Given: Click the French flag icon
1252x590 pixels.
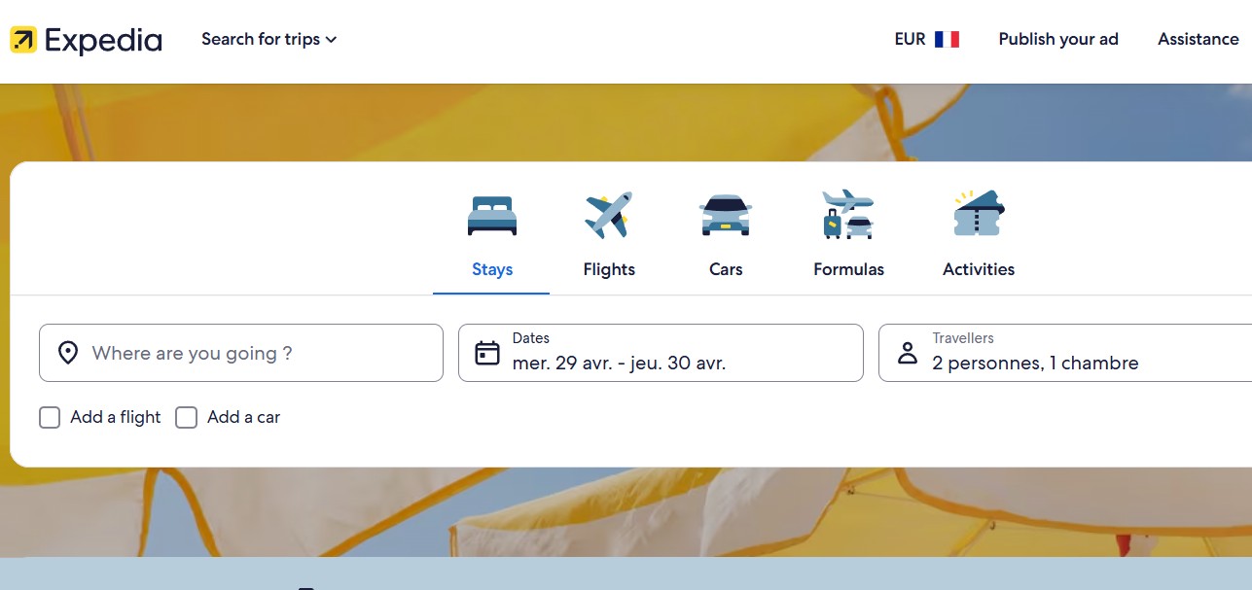Looking at the screenshot, I should point(947,40).
